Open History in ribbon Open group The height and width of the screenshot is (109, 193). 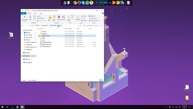pos(84,21)
